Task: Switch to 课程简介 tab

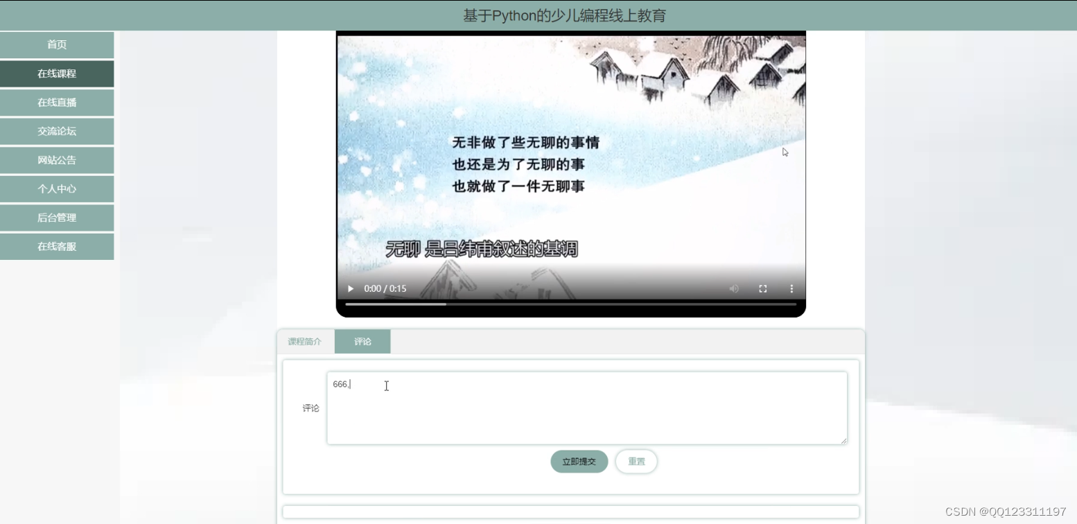Action: [305, 342]
